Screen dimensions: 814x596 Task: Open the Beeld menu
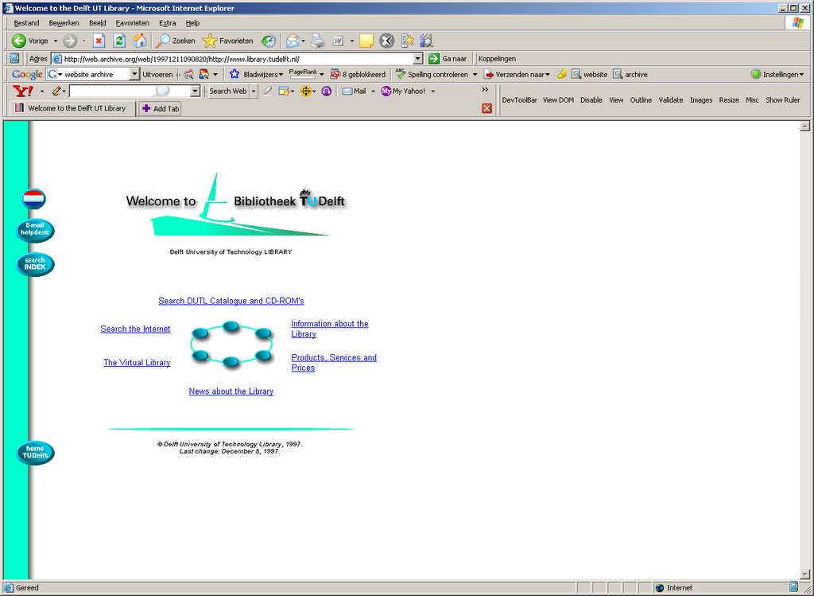[x=97, y=23]
